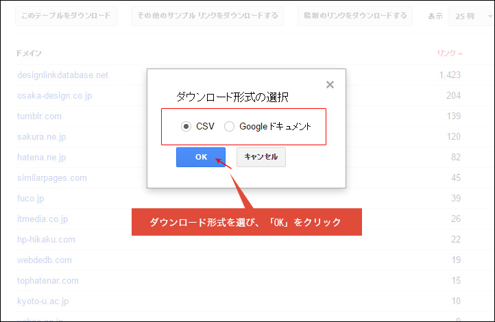Click the link count 26

click(x=456, y=219)
